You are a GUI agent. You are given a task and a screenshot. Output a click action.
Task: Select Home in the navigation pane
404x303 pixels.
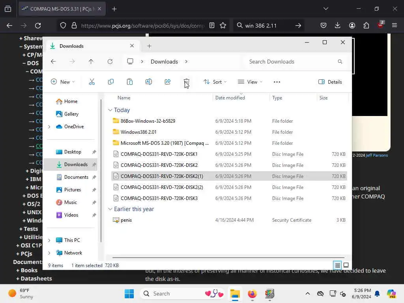71,101
